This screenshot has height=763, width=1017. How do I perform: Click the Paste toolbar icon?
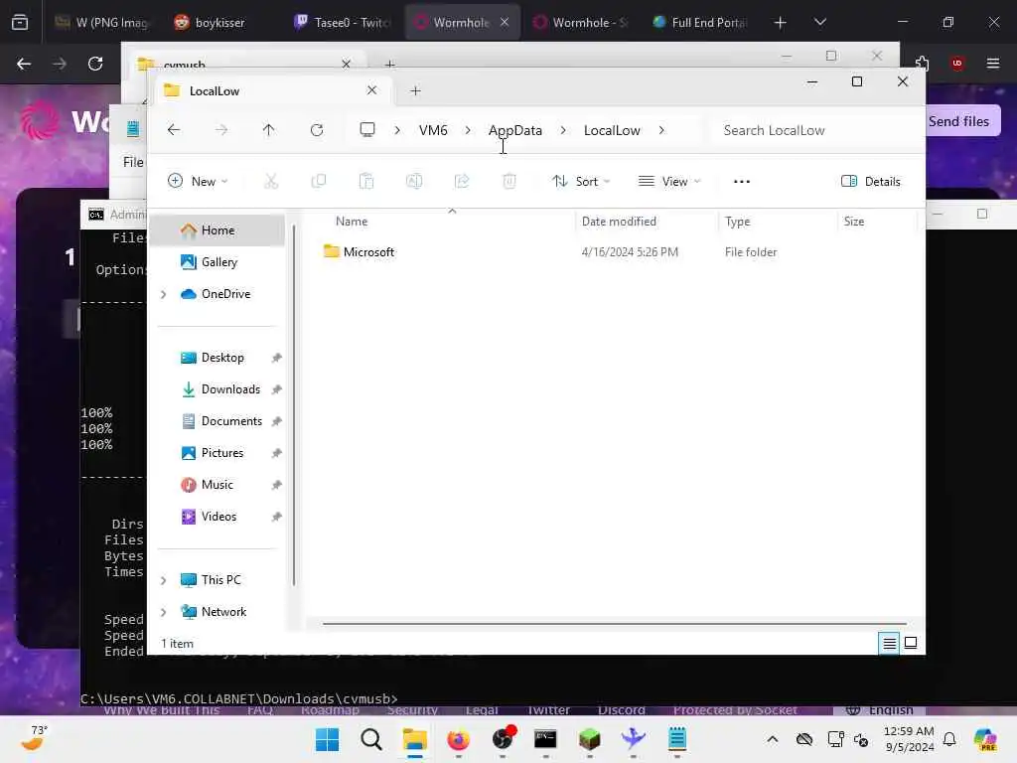coord(366,181)
